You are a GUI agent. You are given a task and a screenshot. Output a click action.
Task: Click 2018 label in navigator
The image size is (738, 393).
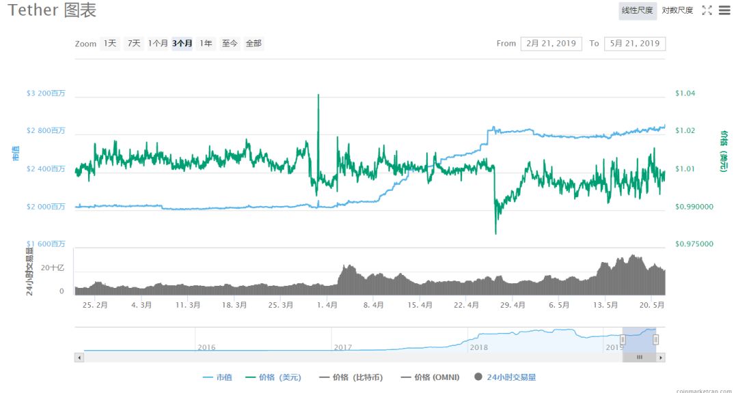click(478, 347)
